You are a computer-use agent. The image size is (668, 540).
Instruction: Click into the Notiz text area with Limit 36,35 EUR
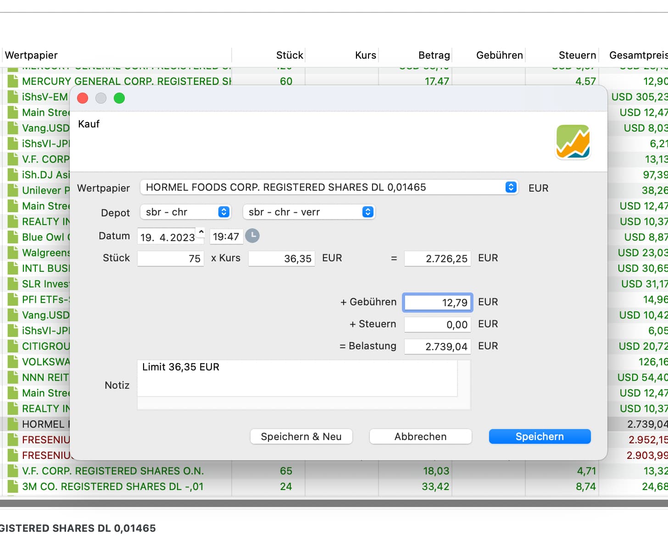(297, 378)
